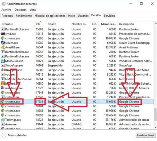Switch to the Procesos tab
Viewport: 157px width, 141px height.
pos(7,16)
